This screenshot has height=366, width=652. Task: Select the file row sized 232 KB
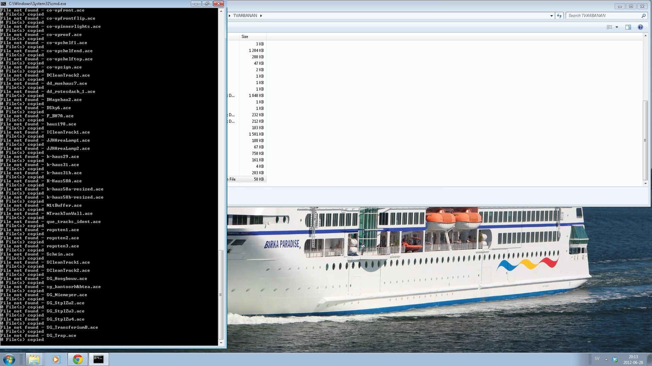click(247, 115)
